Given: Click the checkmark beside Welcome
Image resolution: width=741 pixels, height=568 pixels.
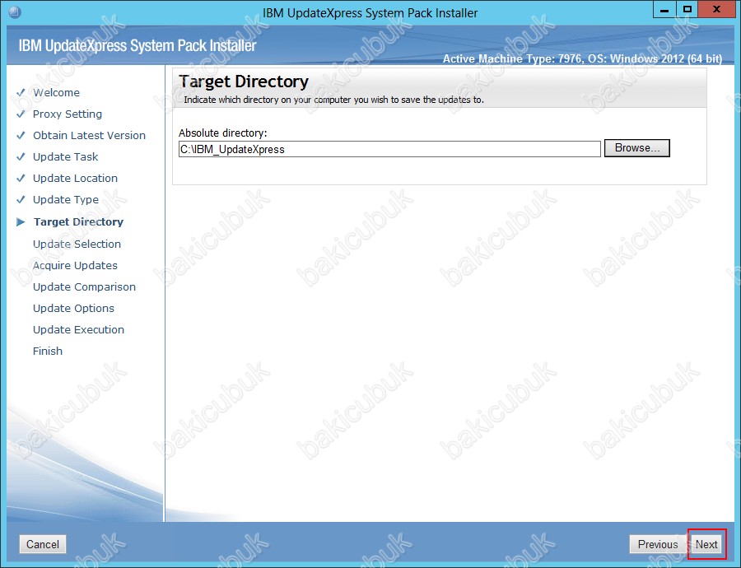Looking at the screenshot, I should [21, 93].
